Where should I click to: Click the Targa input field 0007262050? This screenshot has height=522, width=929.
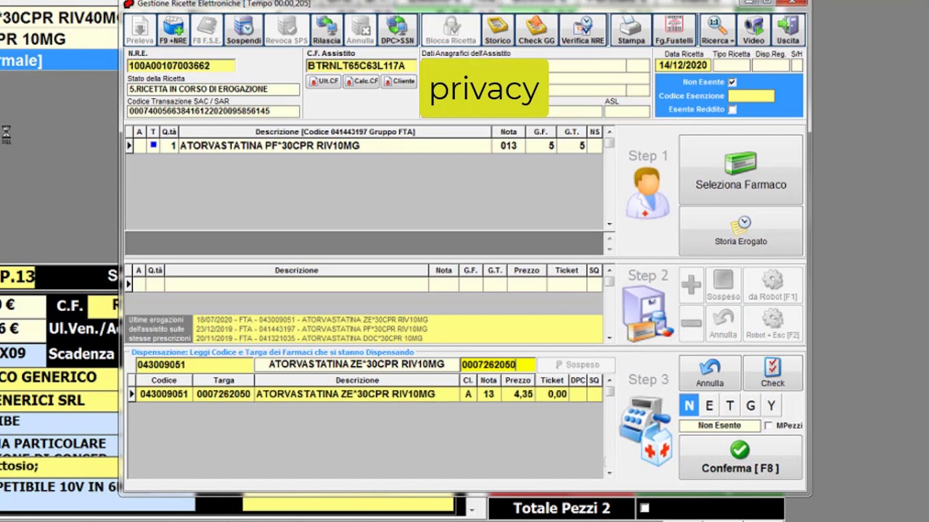click(498, 365)
